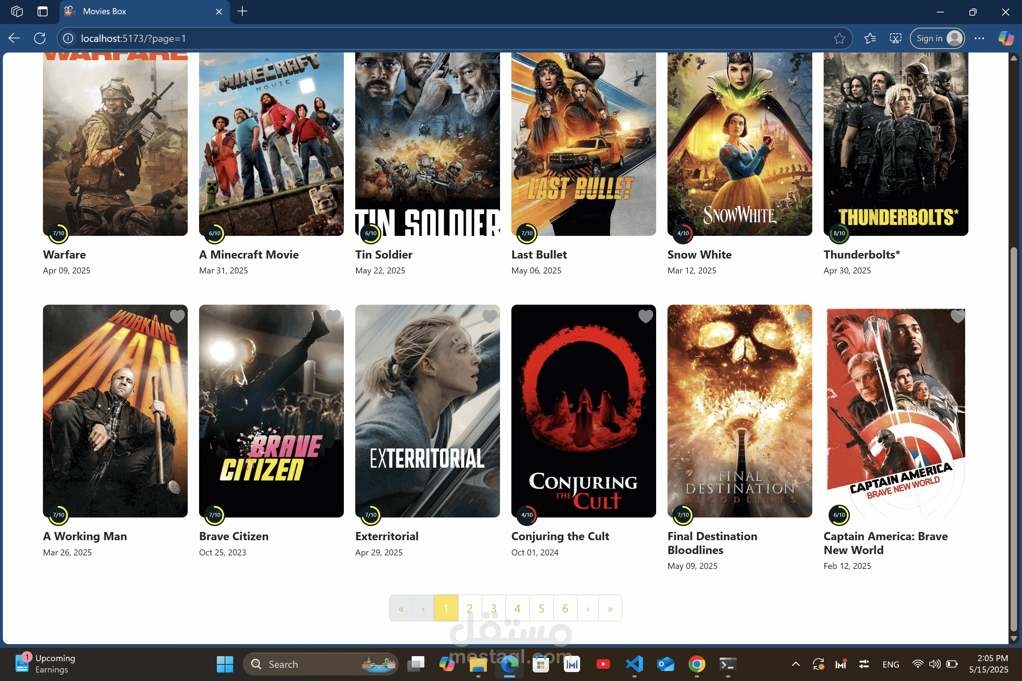Show hidden system tray icons chevron
The width and height of the screenshot is (1022, 681).
point(795,664)
